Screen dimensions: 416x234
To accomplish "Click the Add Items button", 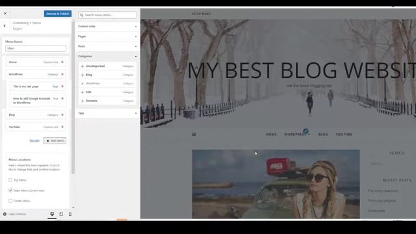I will pyautogui.click(x=55, y=140).
